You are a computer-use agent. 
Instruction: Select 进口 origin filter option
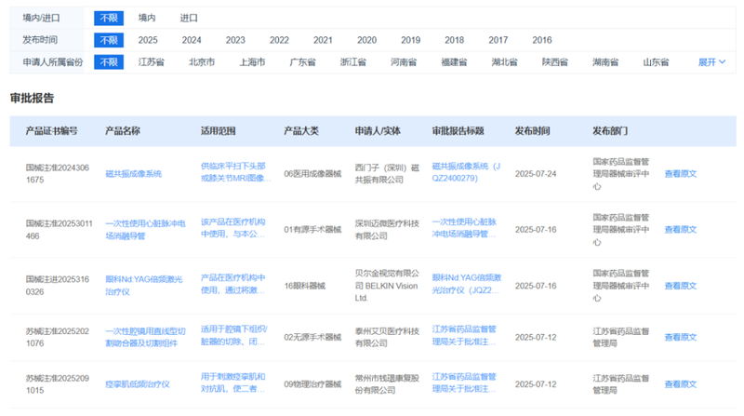pos(189,18)
